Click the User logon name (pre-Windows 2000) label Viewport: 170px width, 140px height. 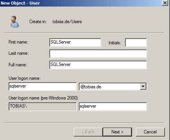pos(43,98)
